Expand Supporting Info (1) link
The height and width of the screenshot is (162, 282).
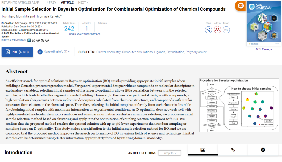pyautogui.click(x=57, y=52)
